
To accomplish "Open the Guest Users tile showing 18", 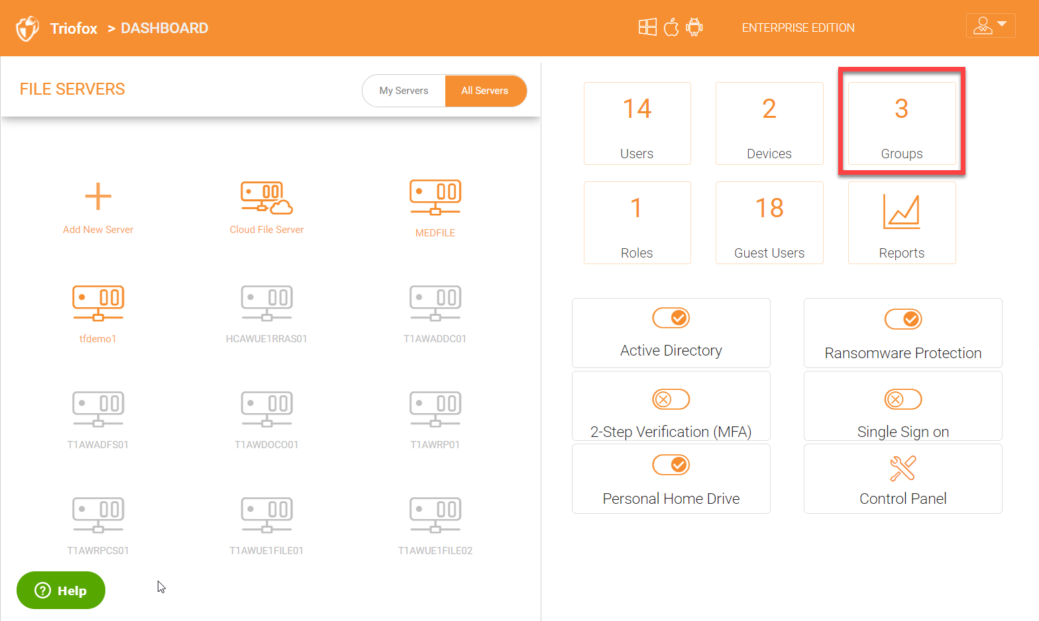I will [x=769, y=223].
